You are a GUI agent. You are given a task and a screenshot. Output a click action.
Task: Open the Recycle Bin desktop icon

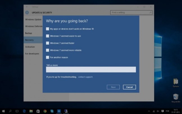(x=176, y=97)
